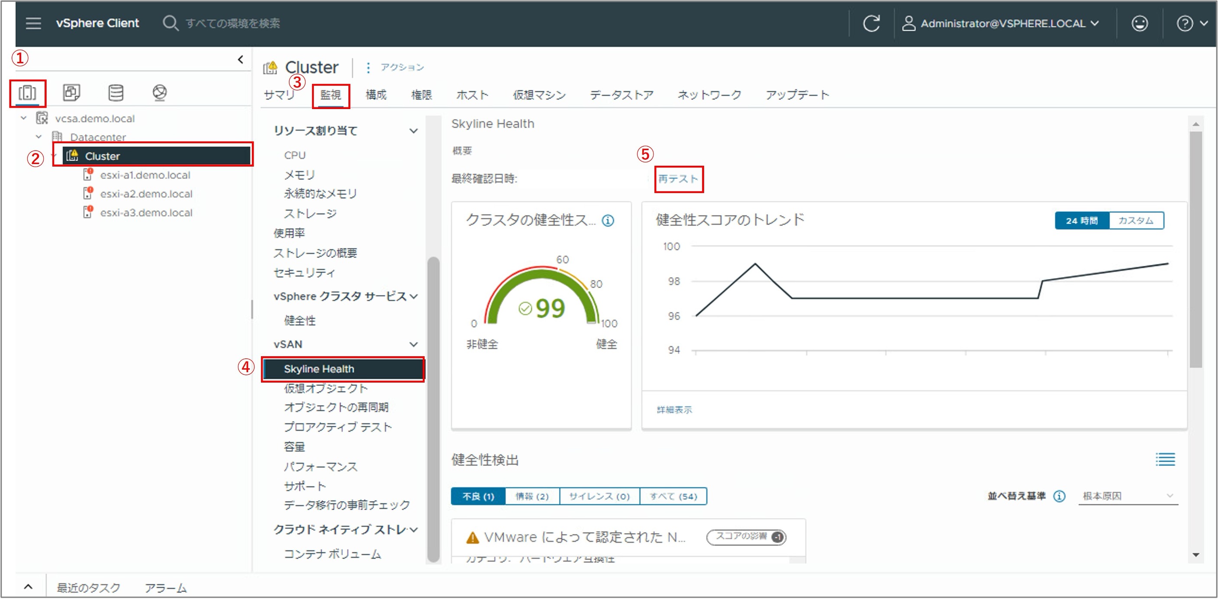Filter findings by サイレンス (0)

pos(599,496)
